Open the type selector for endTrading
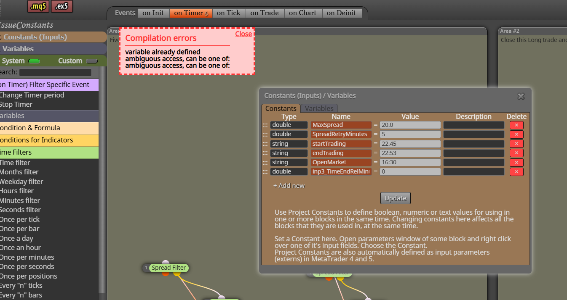The height and width of the screenshot is (300, 567). click(289, 153)
